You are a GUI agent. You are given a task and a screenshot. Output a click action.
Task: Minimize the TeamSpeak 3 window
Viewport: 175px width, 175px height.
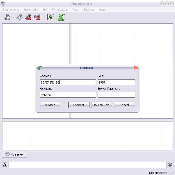[162, 3]
